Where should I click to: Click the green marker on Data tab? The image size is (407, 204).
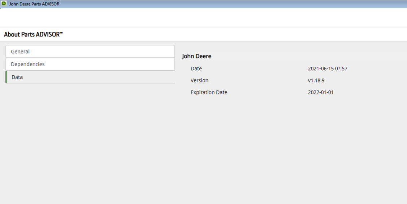[6, 77]
